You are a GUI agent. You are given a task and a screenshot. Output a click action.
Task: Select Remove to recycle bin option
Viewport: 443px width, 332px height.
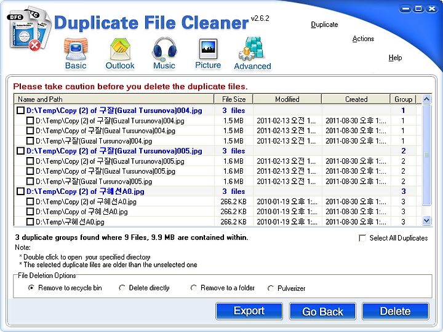[x=31, y=288]
